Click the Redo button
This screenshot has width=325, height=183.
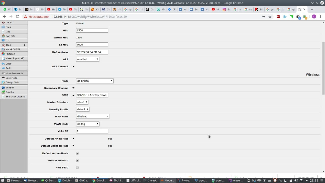(x=14, y=68)
